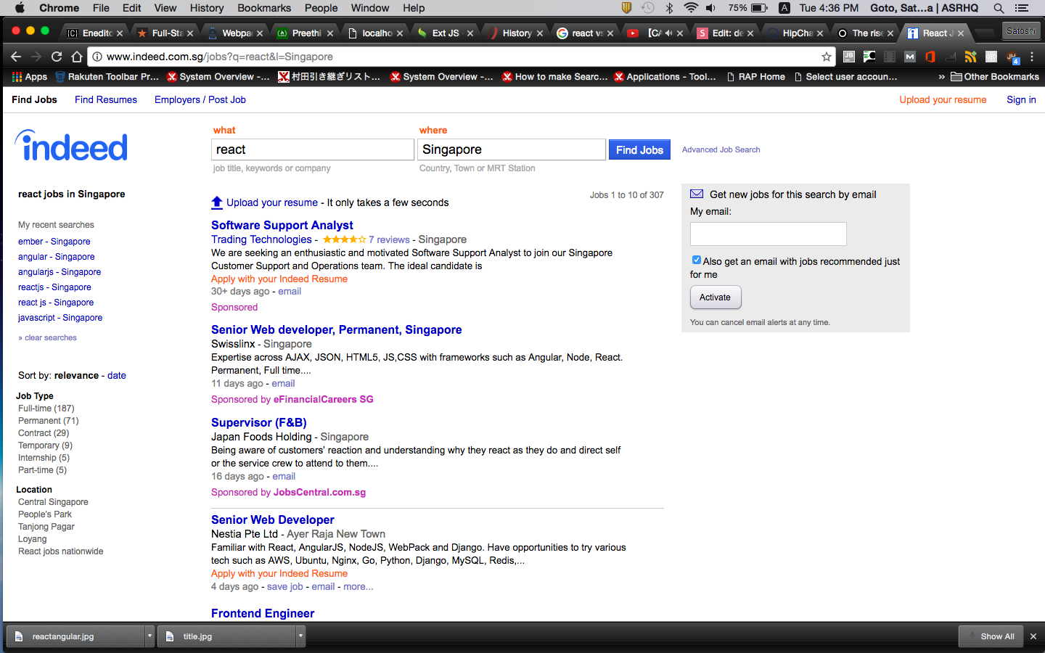This screenshot has height=653, width=1045.
Task: Switch to the HipChat tab
Action: coord(797,33)
